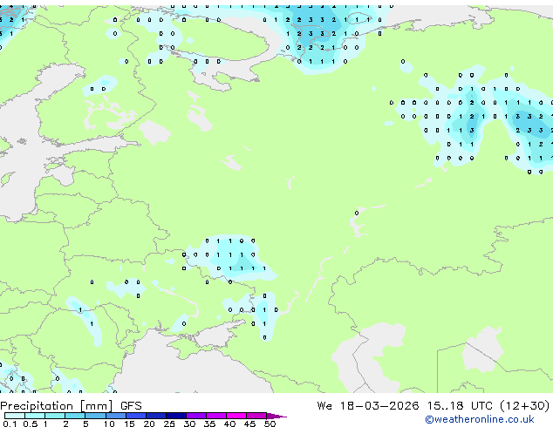Viewport: 553px width, 427px height.
Task: Click the 40–45 mm magenta legend color
Action: coord(236,416)
